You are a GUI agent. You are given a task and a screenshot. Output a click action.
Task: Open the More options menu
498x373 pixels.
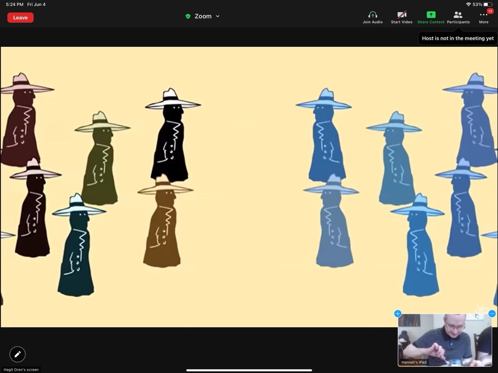[x=484, y=18]
